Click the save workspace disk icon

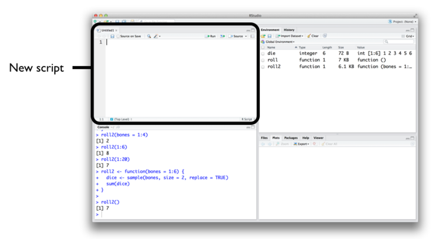click(x=269, y=36)
